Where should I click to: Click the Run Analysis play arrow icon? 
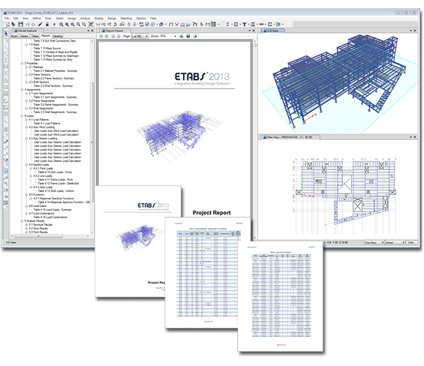click(x=54, y=24)
